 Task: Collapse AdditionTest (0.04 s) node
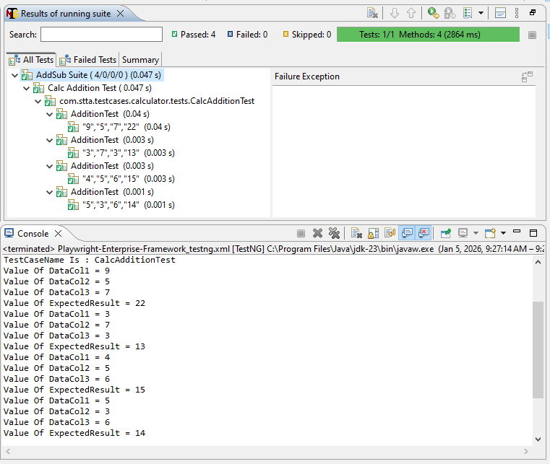tap(49, 114)
